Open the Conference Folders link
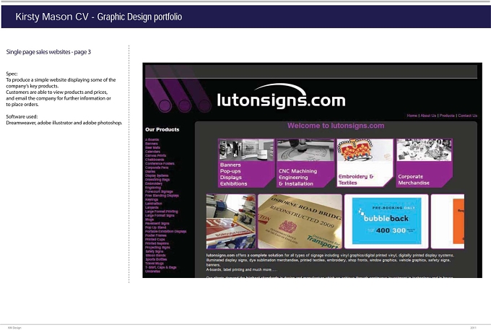The image size is (491, 330). click(160, 163)
